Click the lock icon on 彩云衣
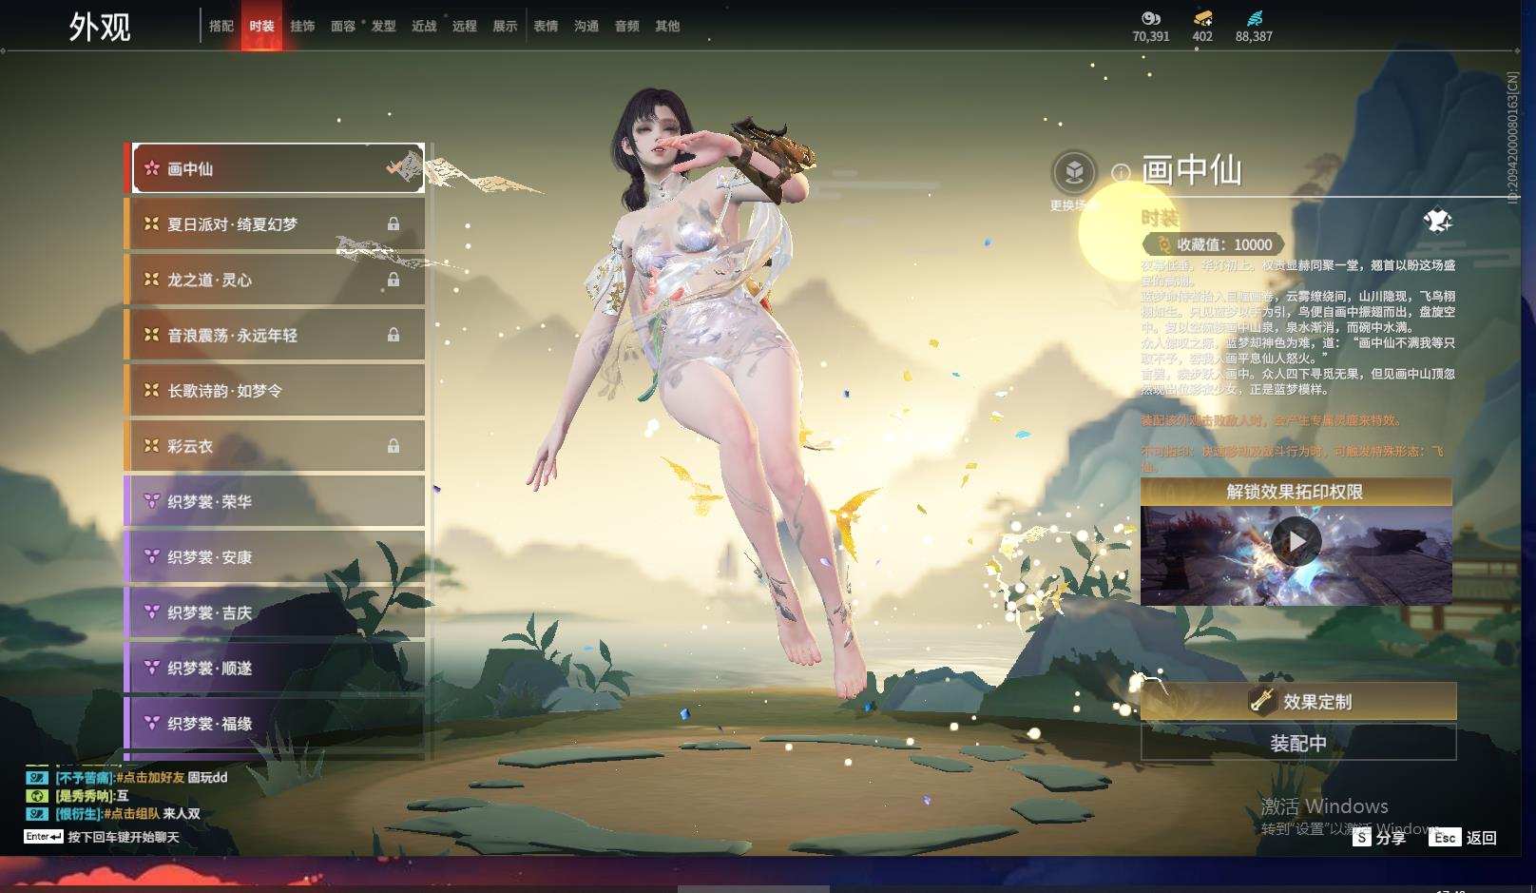 pyautogui.click(x=394, y=446)
